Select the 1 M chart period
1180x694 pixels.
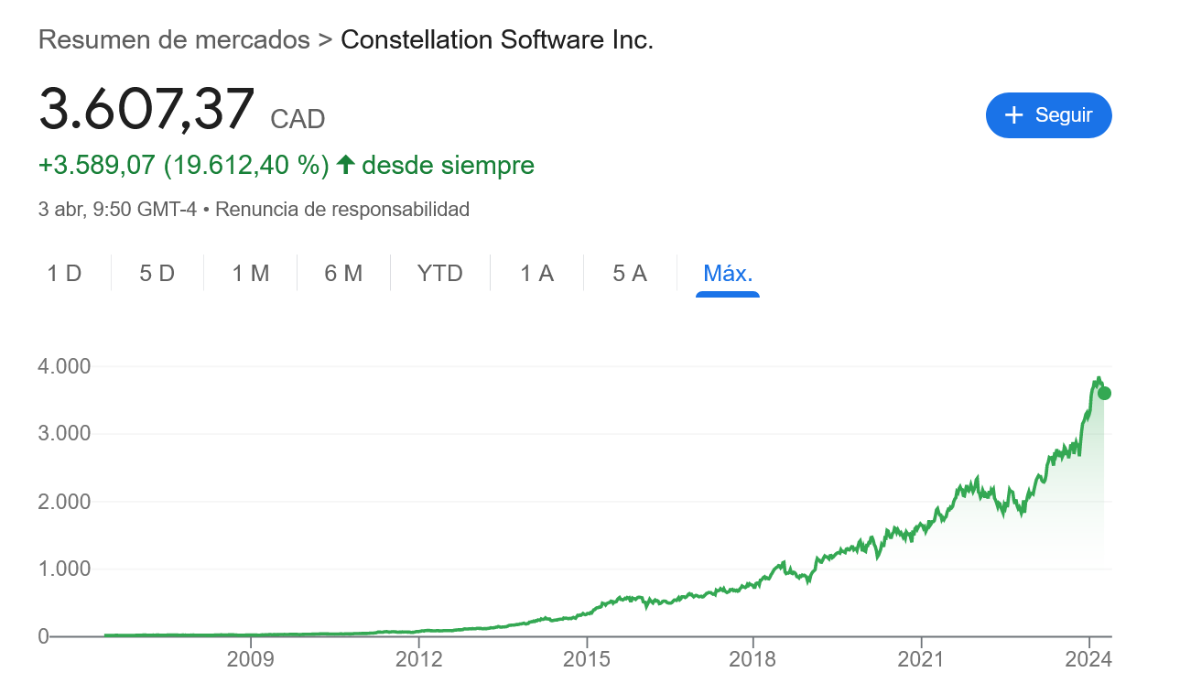click(250, 273)
